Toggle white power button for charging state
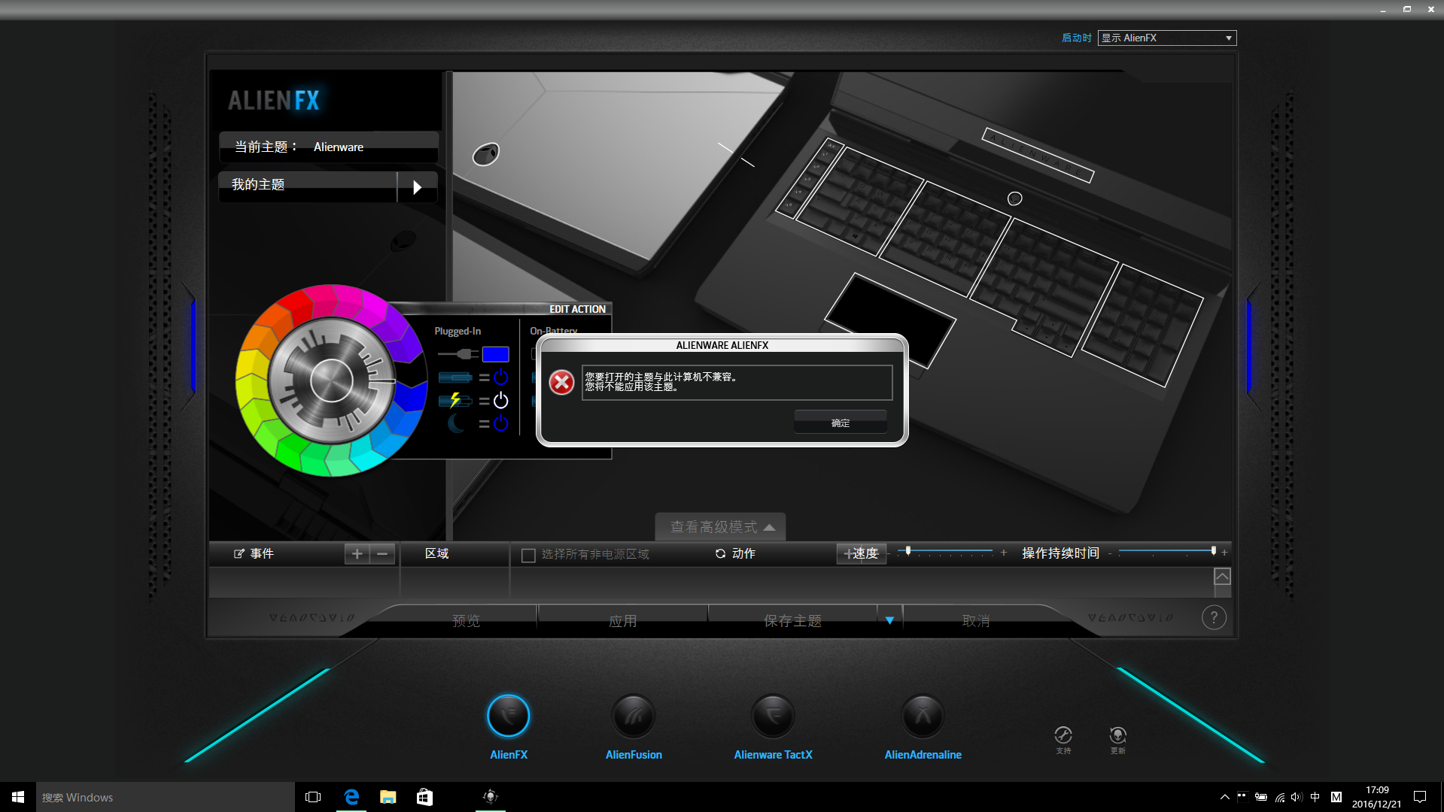Screen dimensions: 1444x812 pos(501,401)
